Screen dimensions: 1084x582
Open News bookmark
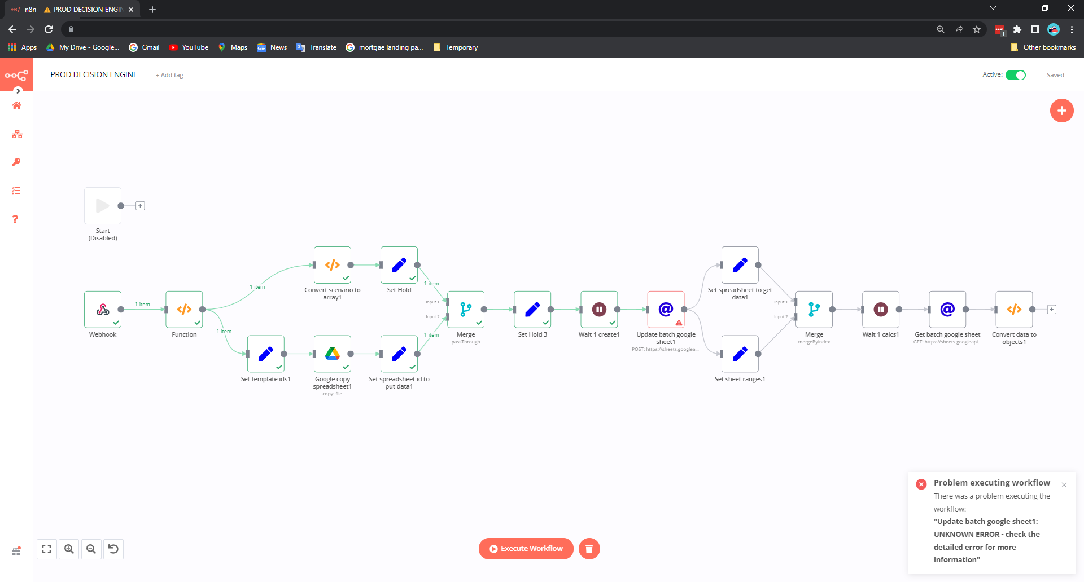(x=272, y=47)
